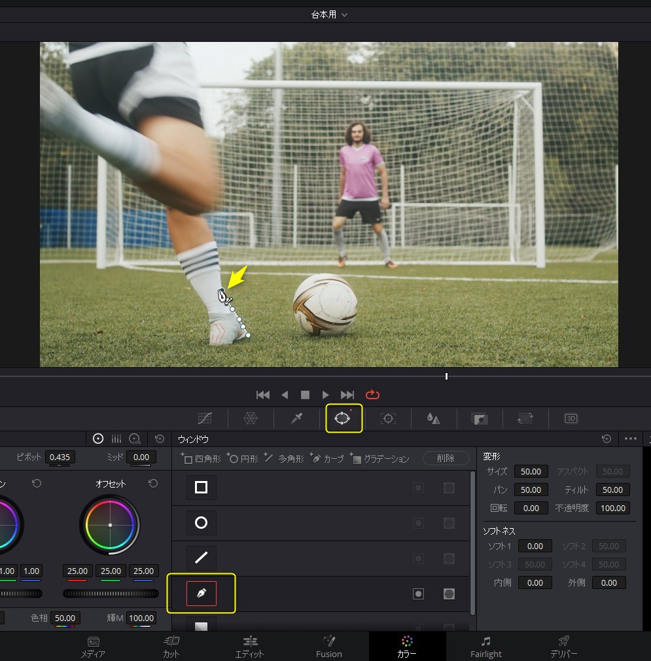The image size is (651, 661).
Task: Toggle mask on the curve window
Action: 449,594
